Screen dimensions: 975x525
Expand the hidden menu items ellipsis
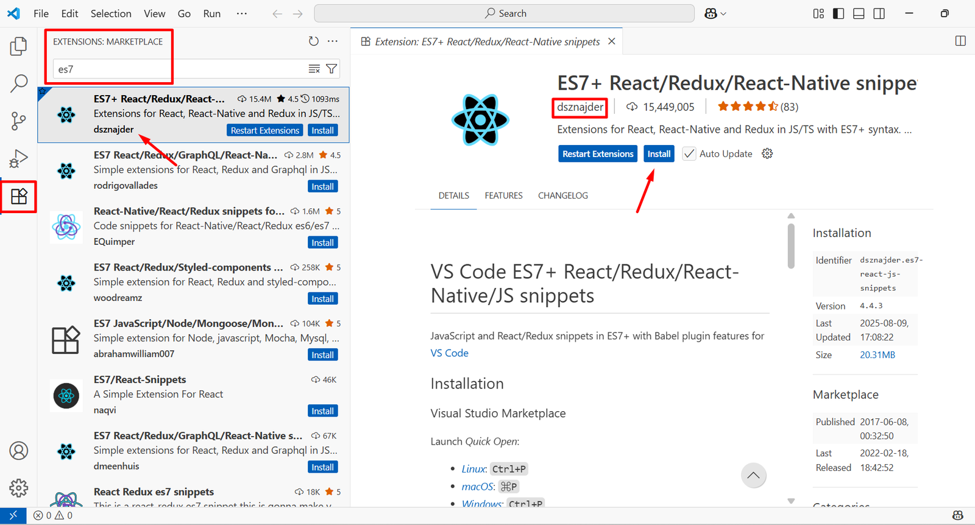pos(242,13)
